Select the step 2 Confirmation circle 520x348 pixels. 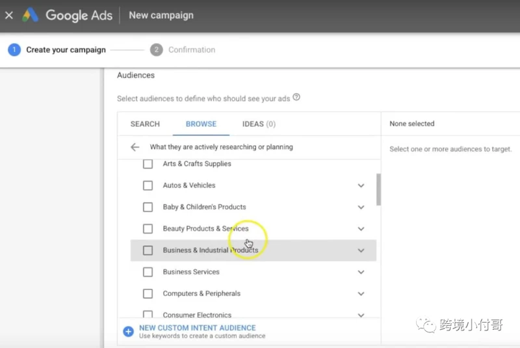pyautogui.click(x=156, y=50)
